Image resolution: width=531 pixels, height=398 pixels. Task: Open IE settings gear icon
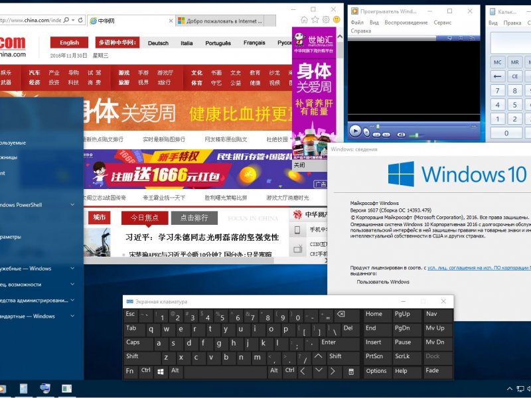[x=326, y=20]
